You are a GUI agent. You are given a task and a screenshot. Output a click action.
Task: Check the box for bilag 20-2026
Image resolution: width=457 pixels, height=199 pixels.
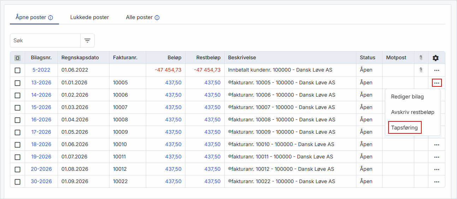pos(17,169)
